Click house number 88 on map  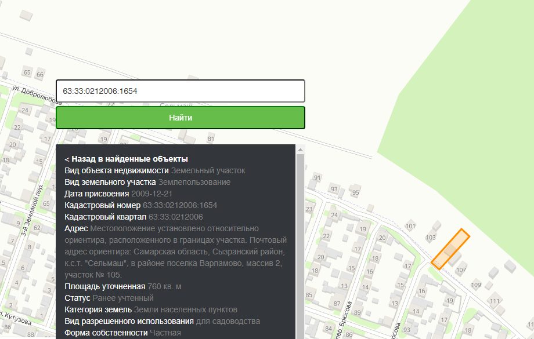31,334
